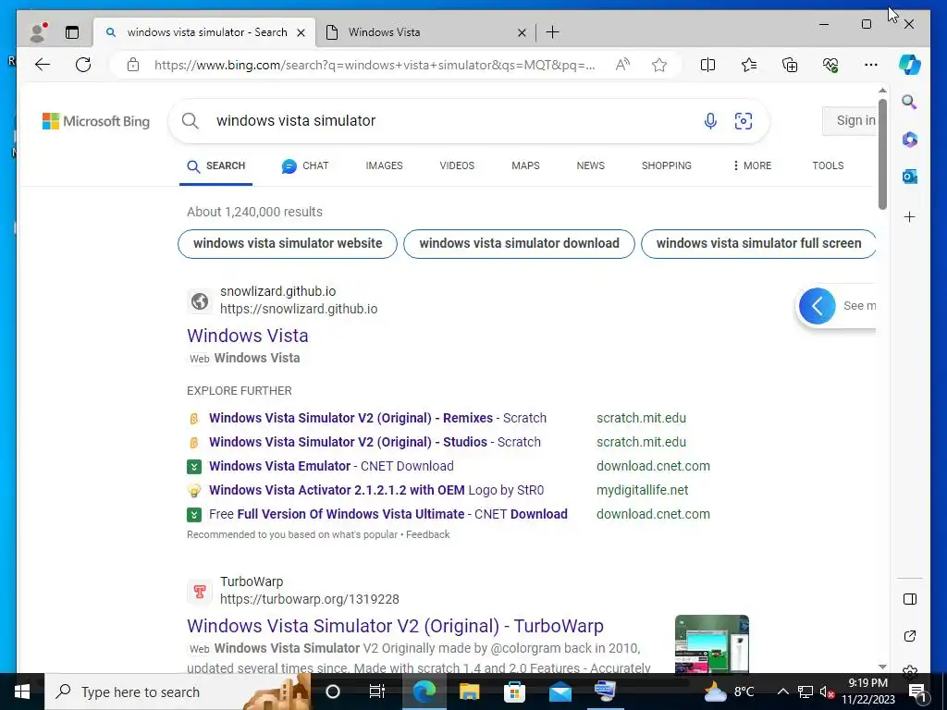
Task: Open the Images results tab
Action: pyautogui.click(x=384, y=166)
